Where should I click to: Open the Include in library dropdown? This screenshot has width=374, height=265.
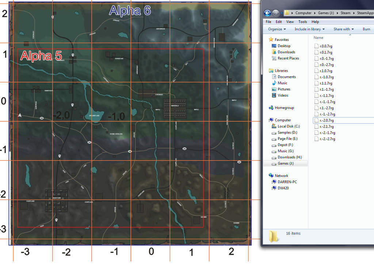pos(310,29)
